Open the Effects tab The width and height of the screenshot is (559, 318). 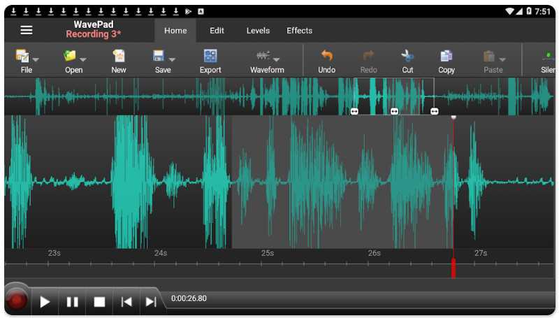[299, 31]
